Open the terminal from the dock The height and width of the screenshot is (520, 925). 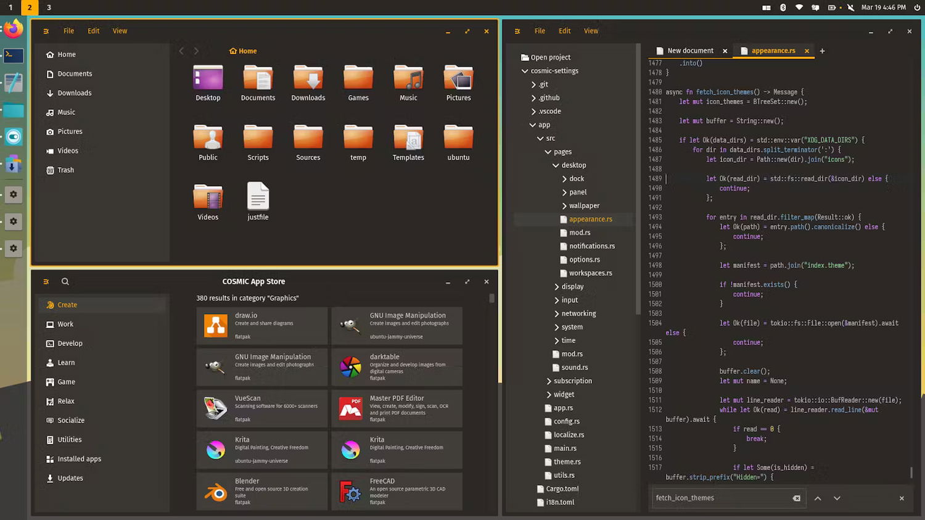(x=13, y=55)
